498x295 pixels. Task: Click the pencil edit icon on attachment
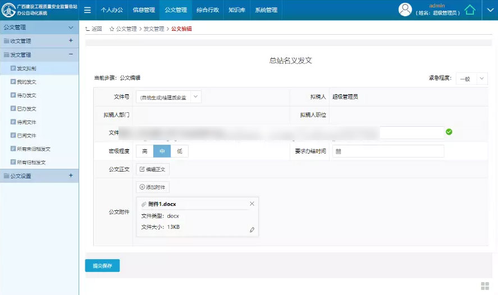252,230
